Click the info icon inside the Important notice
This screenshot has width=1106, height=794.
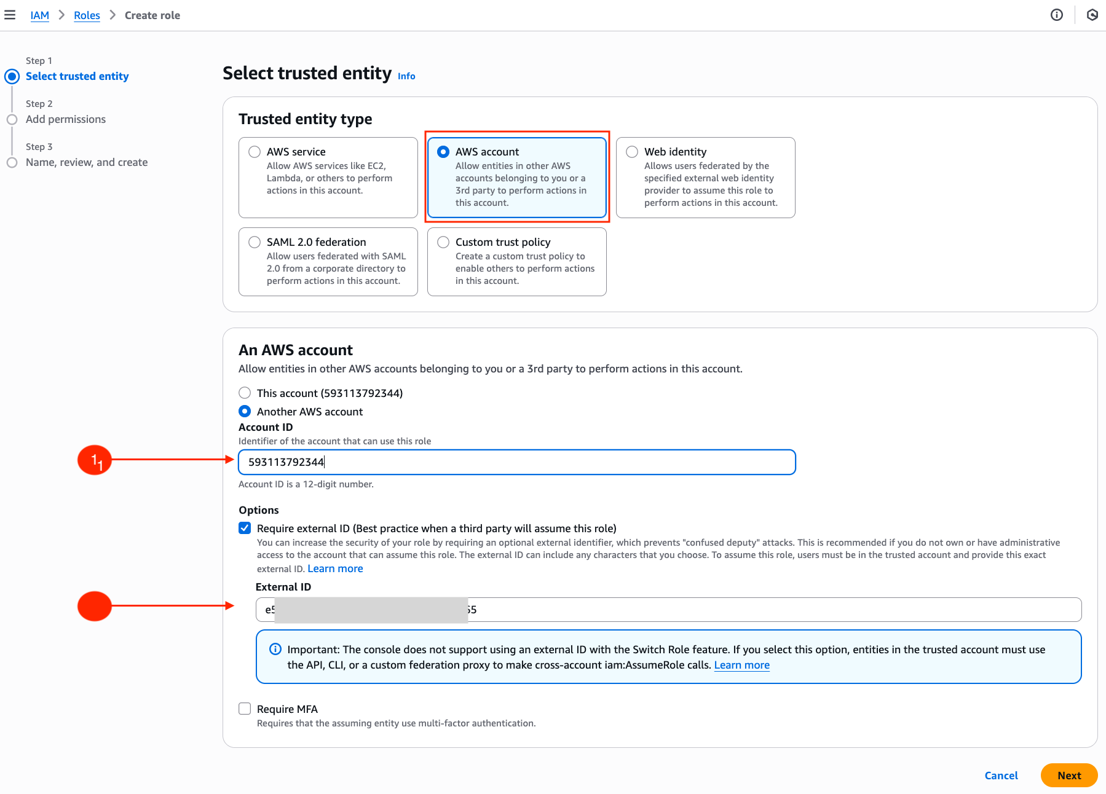click(275, 649)
